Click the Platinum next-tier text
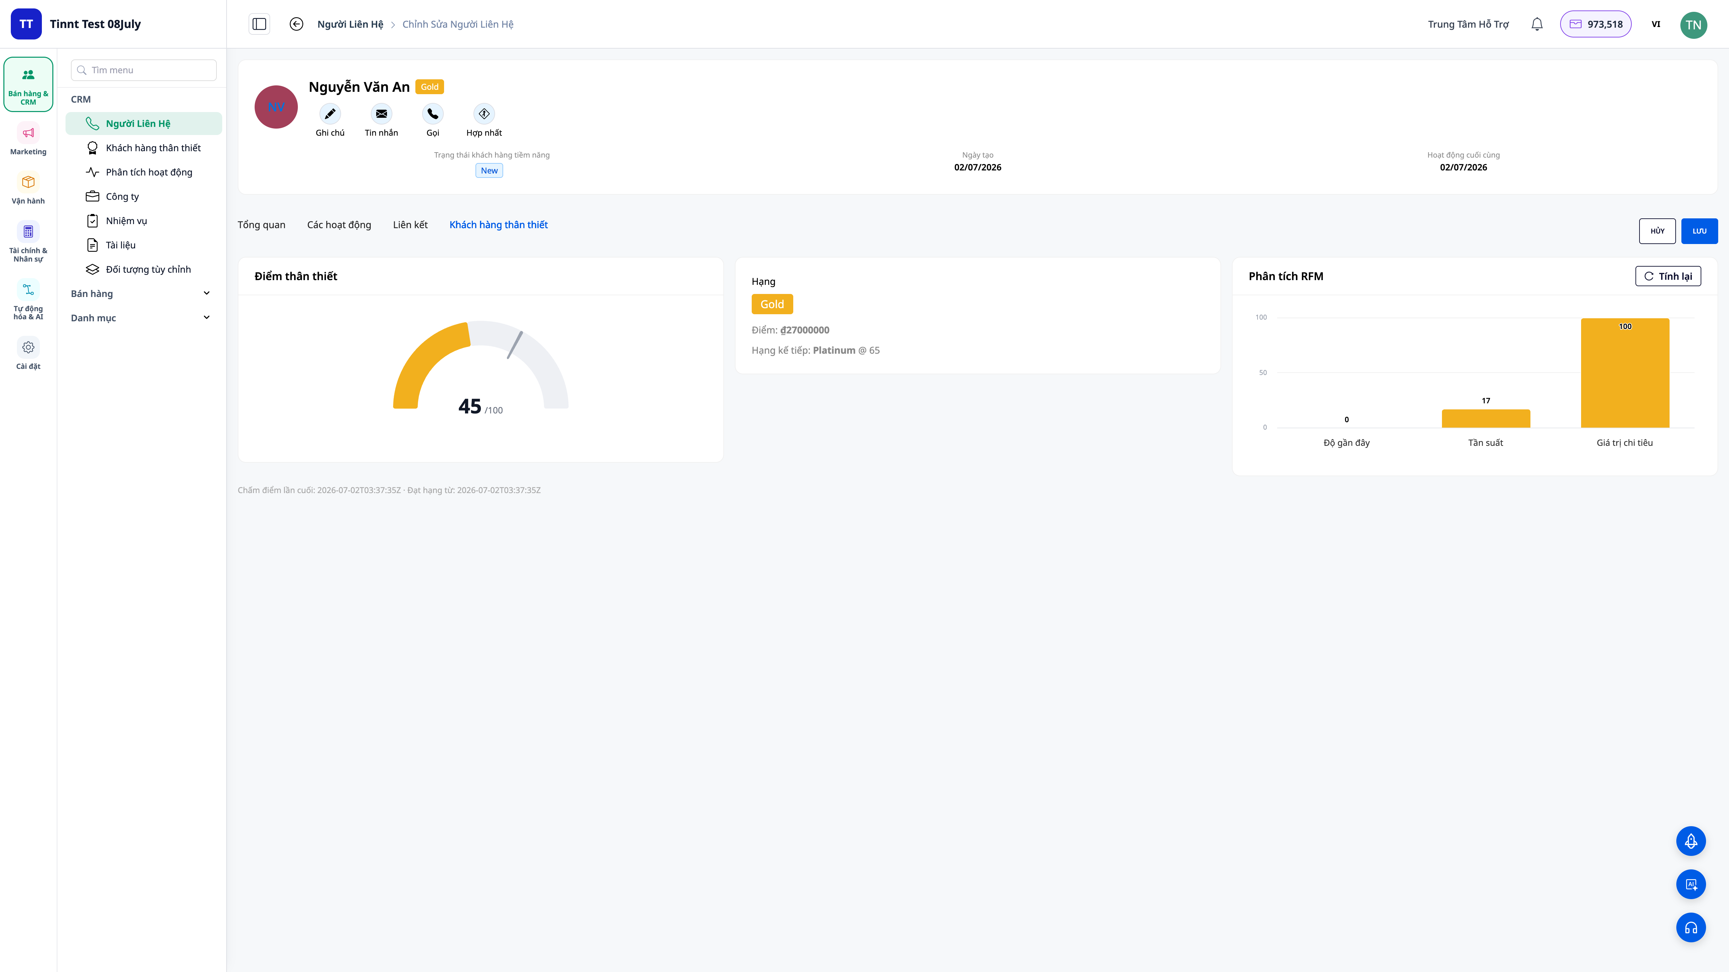 tap(834, 350)
